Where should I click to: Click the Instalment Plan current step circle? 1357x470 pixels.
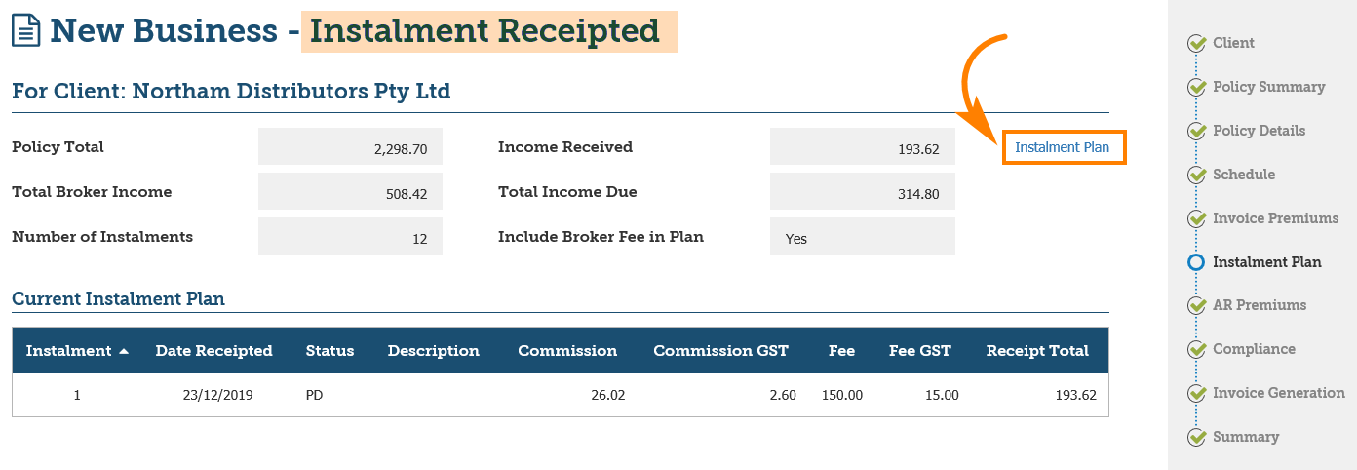coord(1196,262)
